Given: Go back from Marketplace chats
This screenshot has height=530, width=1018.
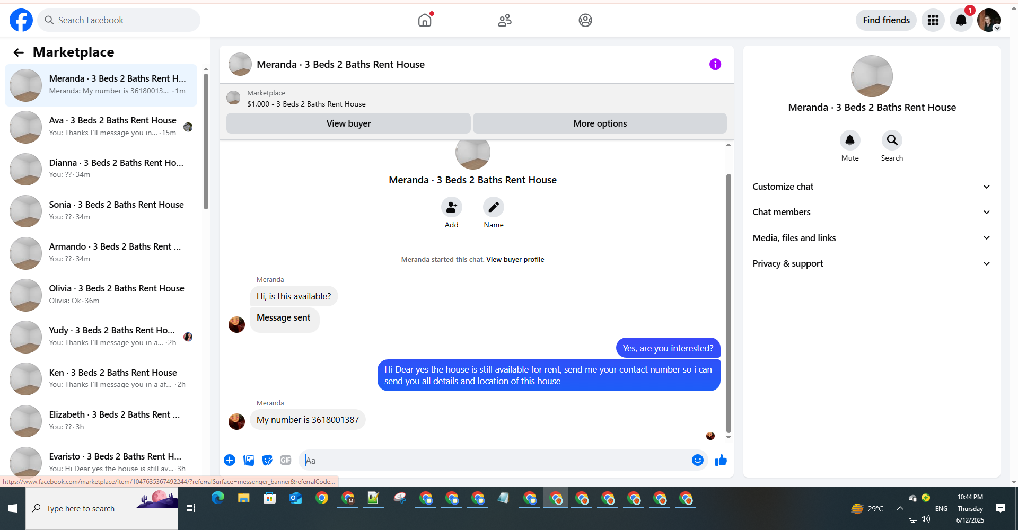Looking at the screenshot, I should click(19, 52).
